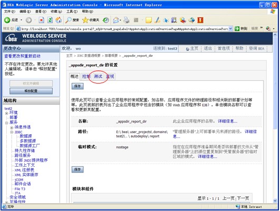Open the 帮助 (Help) menu in menu bar
280x211 pixels.
pyautogui.click(x=88, y=12)
